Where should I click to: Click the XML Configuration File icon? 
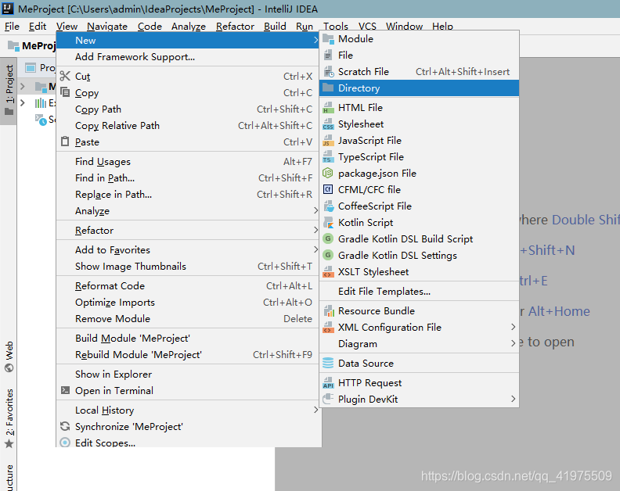click(328, 328)
